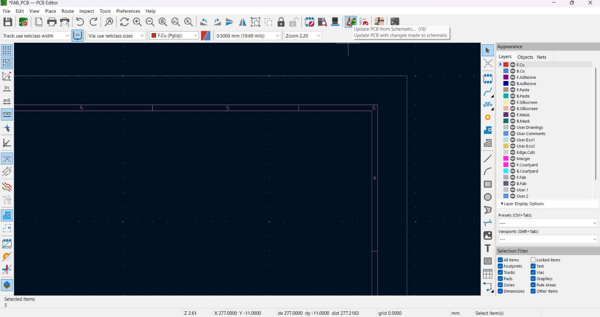Screen dimensions: 600x317
Task: Open Board Setup from the toolbar
Action: [x=23, y=22]
